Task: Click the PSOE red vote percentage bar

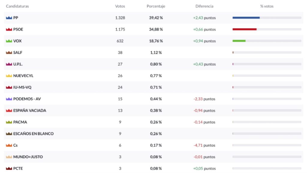Action: tap(244, 29)
